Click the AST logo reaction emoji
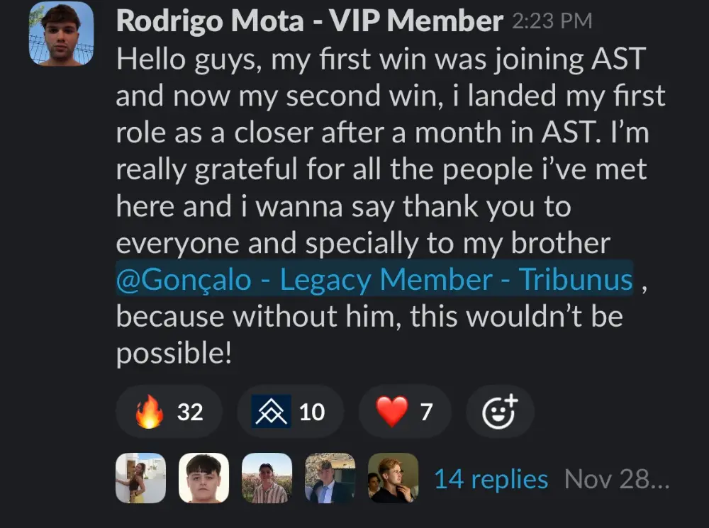 tap(272, 412)
